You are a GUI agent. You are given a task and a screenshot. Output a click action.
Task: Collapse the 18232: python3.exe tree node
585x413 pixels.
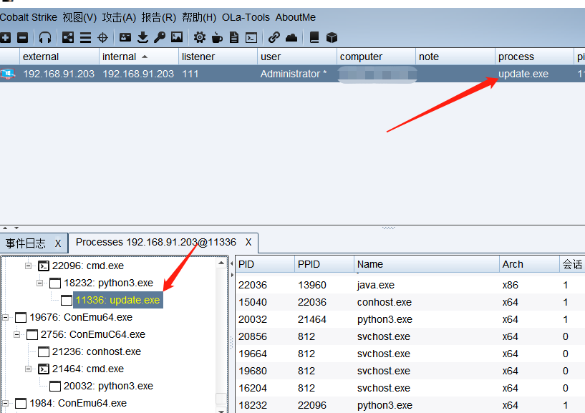(x=39, y=283)
